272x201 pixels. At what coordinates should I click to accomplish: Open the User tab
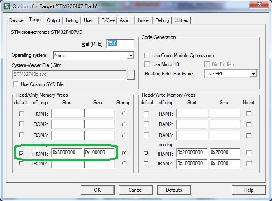tap(88, 20)
